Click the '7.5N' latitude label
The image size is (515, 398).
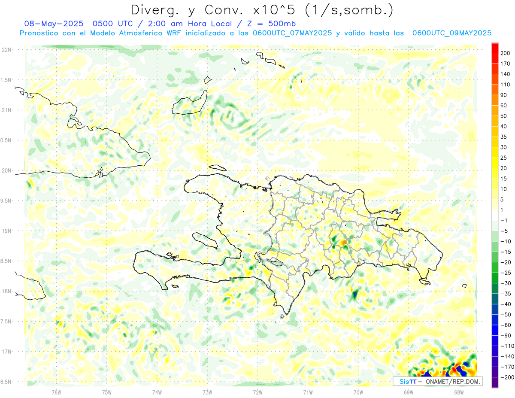coord(6,322)
